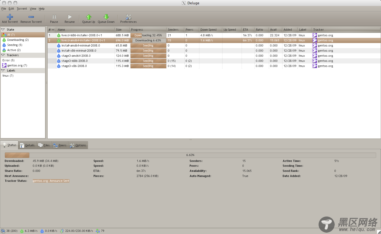Sort by Down Speed column header
The image size is (381, 234).
pyautogui.click(x=210, y=30)
